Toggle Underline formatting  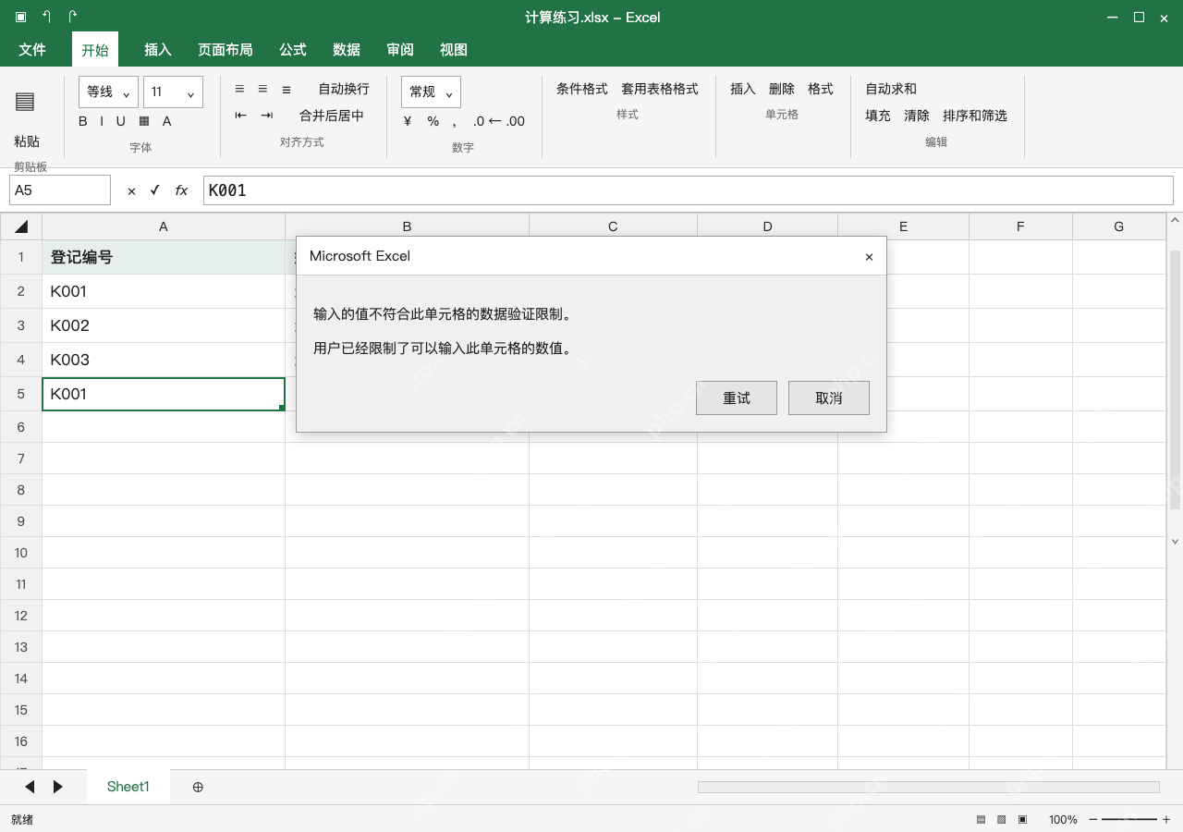[120, 121]
